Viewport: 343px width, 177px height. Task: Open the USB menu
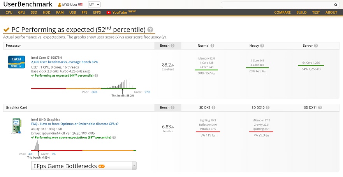[73, 12]
